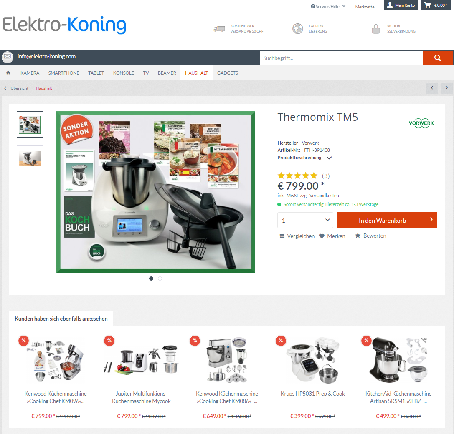Click into the Suchbegriff search field

tap(341, 58)
